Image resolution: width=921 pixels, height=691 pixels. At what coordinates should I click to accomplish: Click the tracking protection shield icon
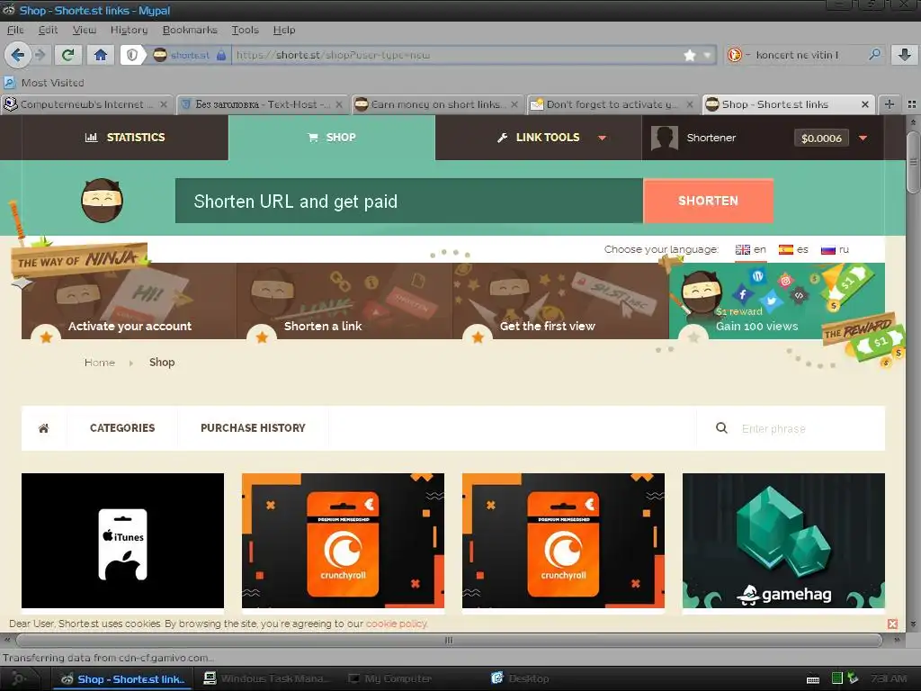point(133,55)
